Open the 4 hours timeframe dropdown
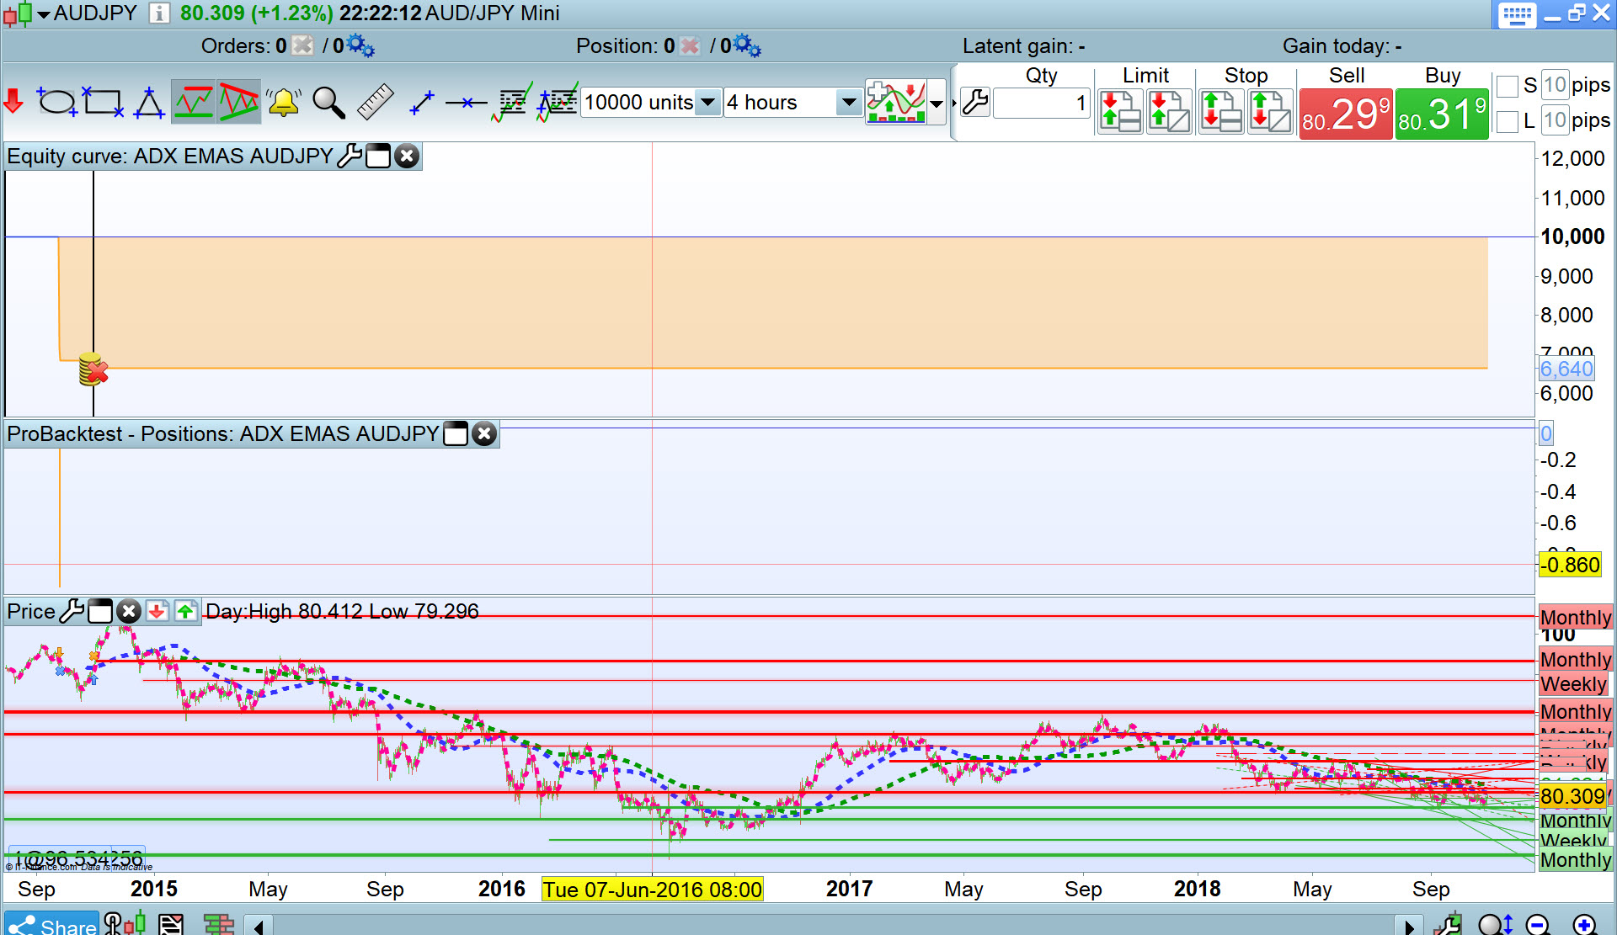The width and height of the screenshot is (1617, 935). click(848, 103)
